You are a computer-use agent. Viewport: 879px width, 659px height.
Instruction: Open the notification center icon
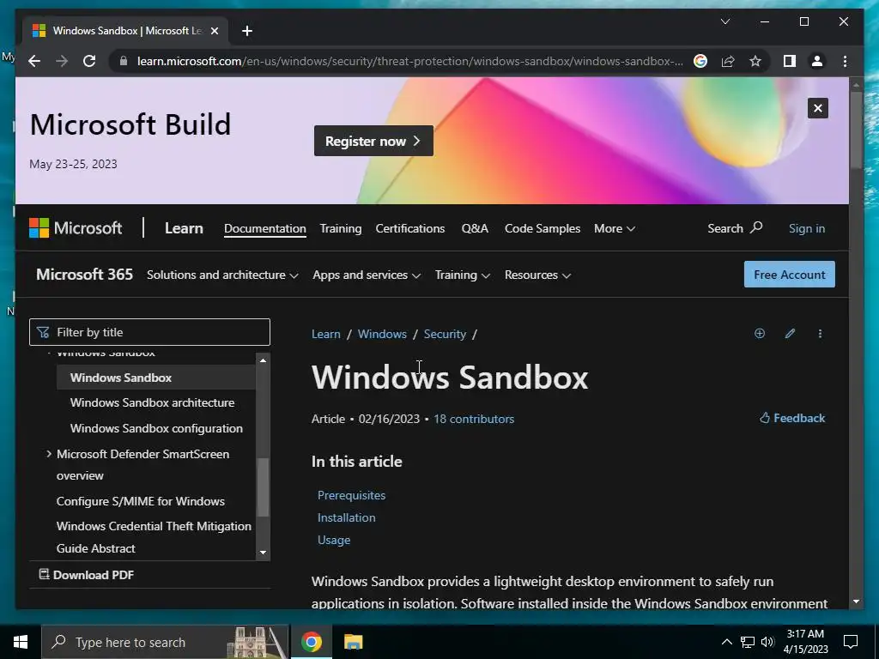[851, 642]
